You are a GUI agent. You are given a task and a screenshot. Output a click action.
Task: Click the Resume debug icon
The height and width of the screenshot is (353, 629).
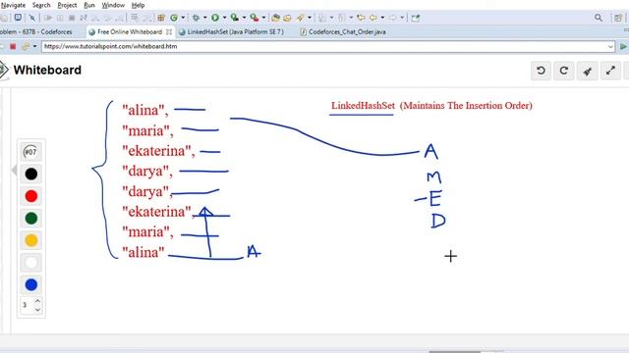48,18
